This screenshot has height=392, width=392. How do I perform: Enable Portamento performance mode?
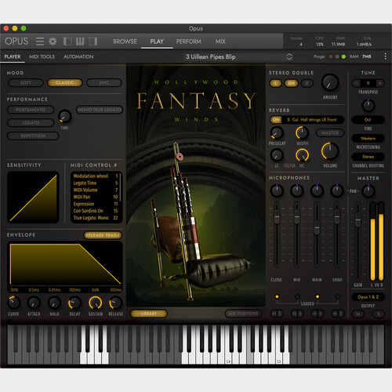pyautogui.click(x=31, y=110)
